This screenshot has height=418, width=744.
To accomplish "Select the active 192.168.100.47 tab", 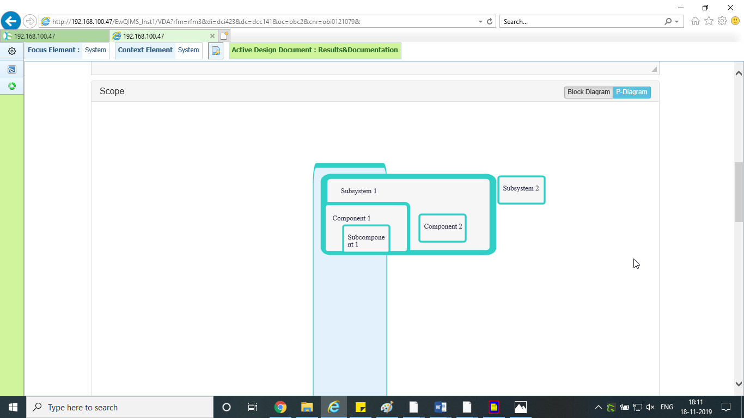I will point(159,36).
